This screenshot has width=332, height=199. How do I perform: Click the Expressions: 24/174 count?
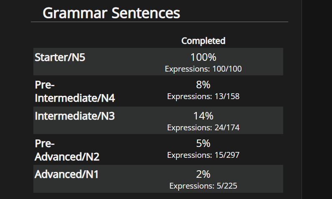coord(203,127)
